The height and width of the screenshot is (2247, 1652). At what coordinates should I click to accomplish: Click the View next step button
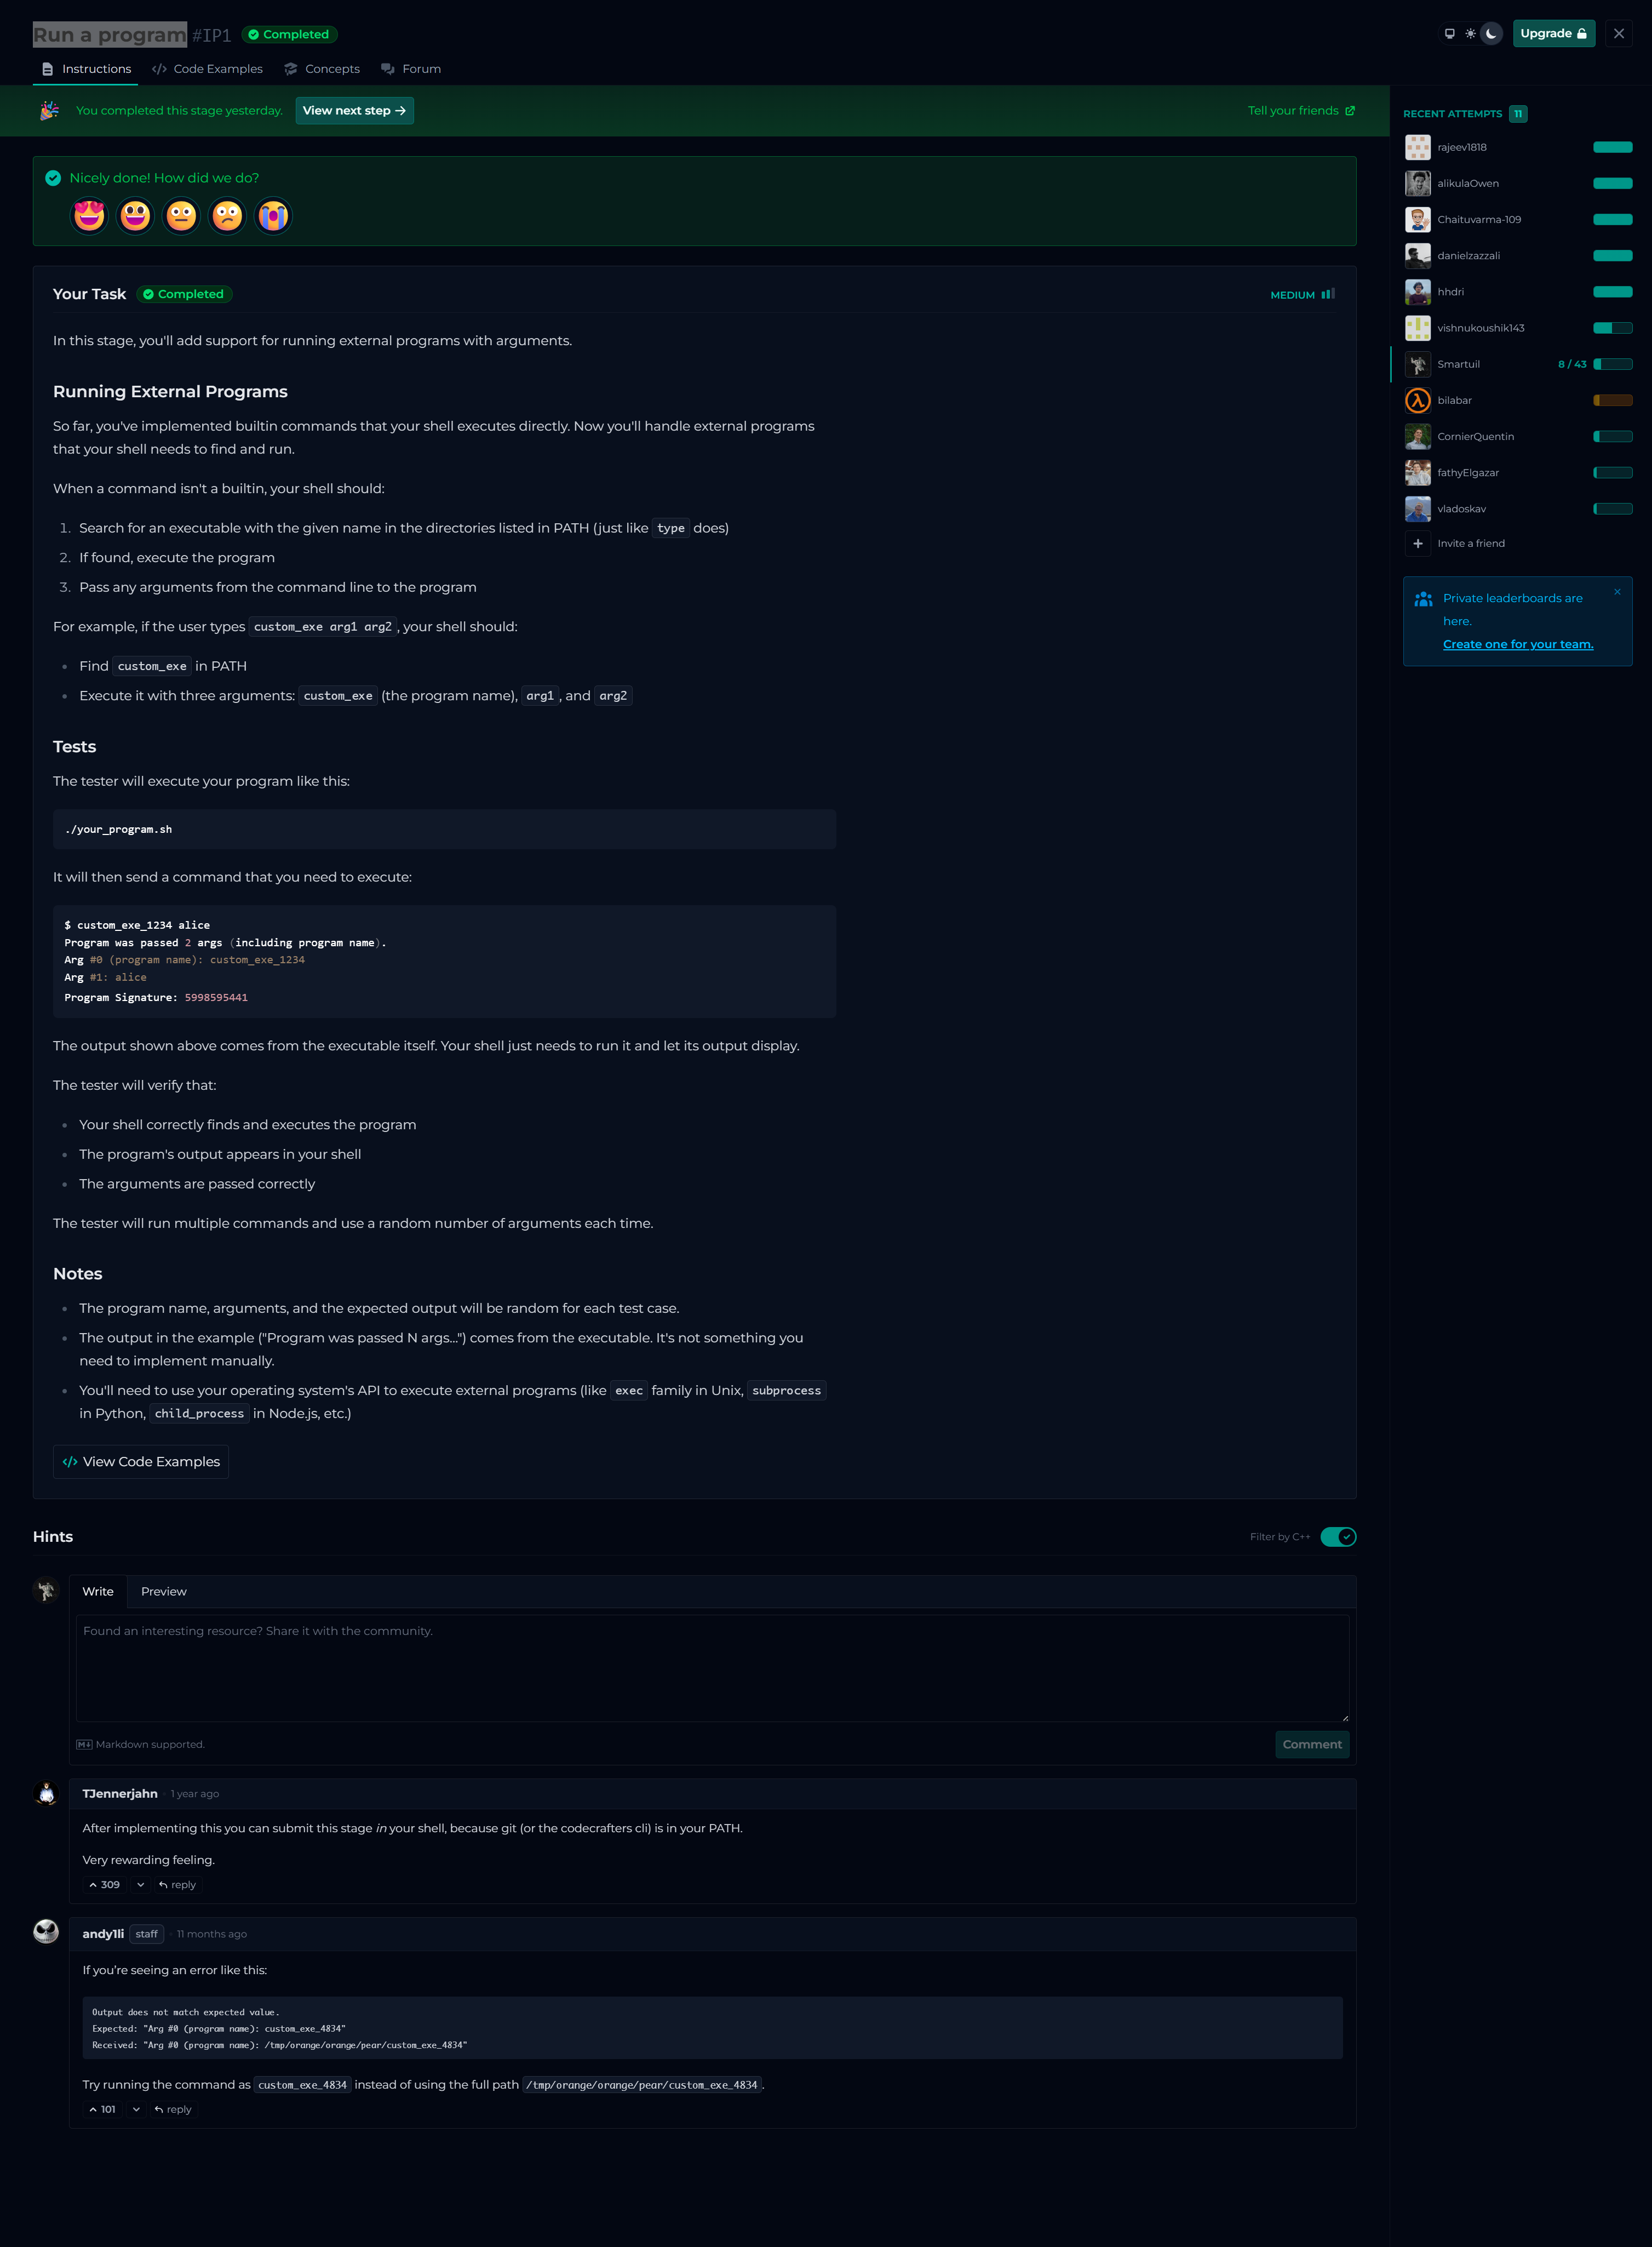click(x=354, y=111)
